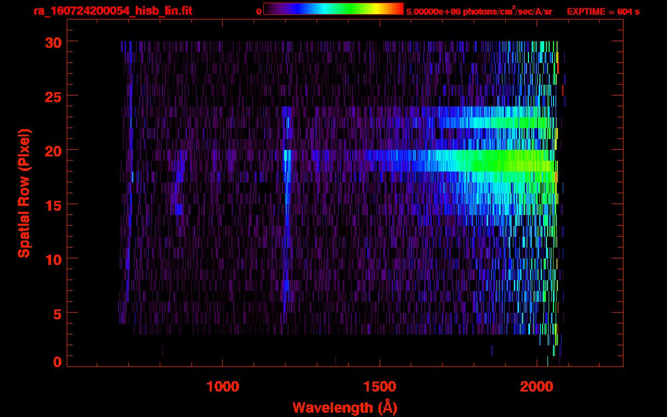Click the yellow-green bright band near 1900 Å at row 19

pos(505,160)
